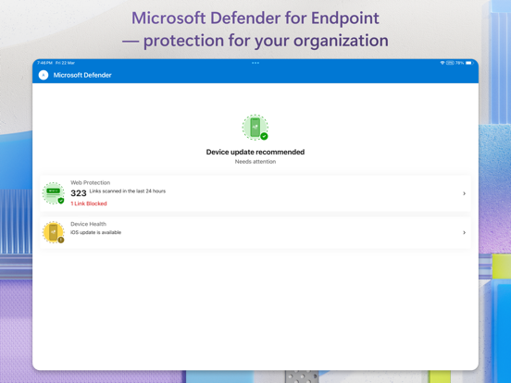This screenshot has width=511, height=383.
Task: Tap the yellow Device Health phone icon
Action: coord(54,232)
